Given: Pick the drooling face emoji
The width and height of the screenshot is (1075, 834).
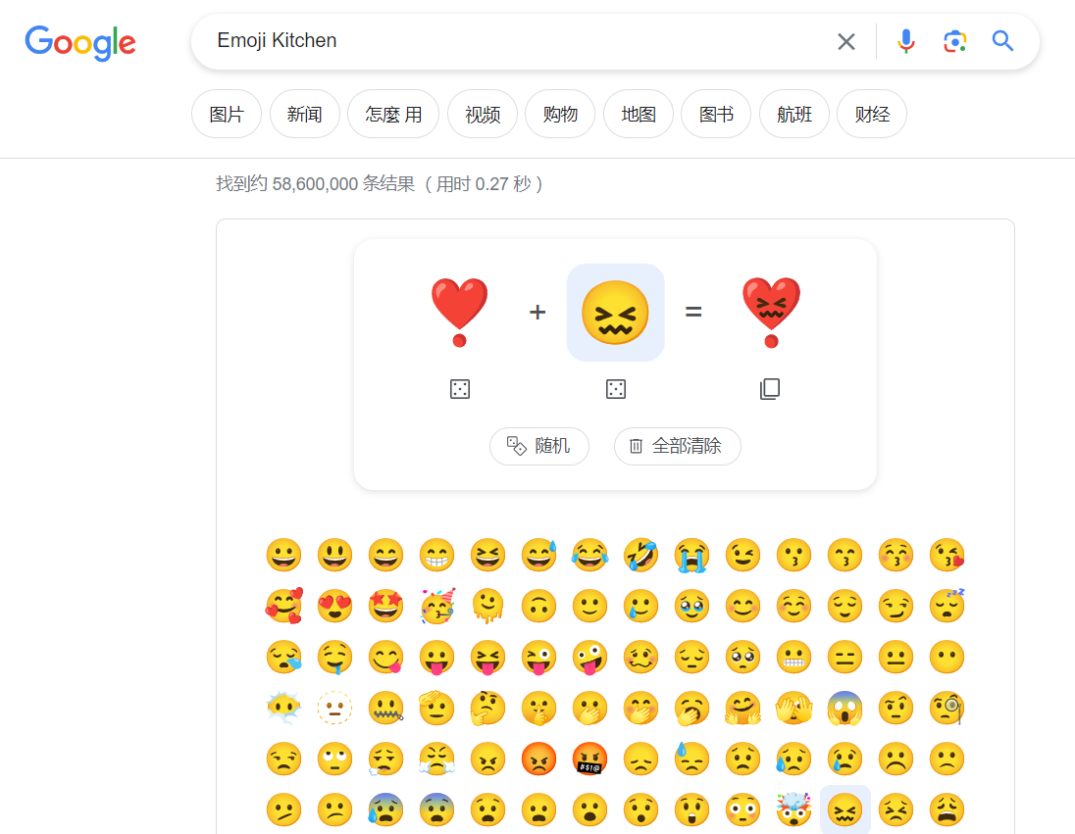Looking at the screenshot, I should (x=334, y=658).
